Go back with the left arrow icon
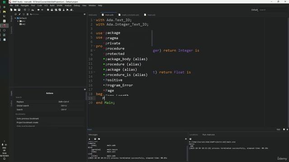Image resolution: width=289 pixels, height=162 pixels. pos(38,10)
